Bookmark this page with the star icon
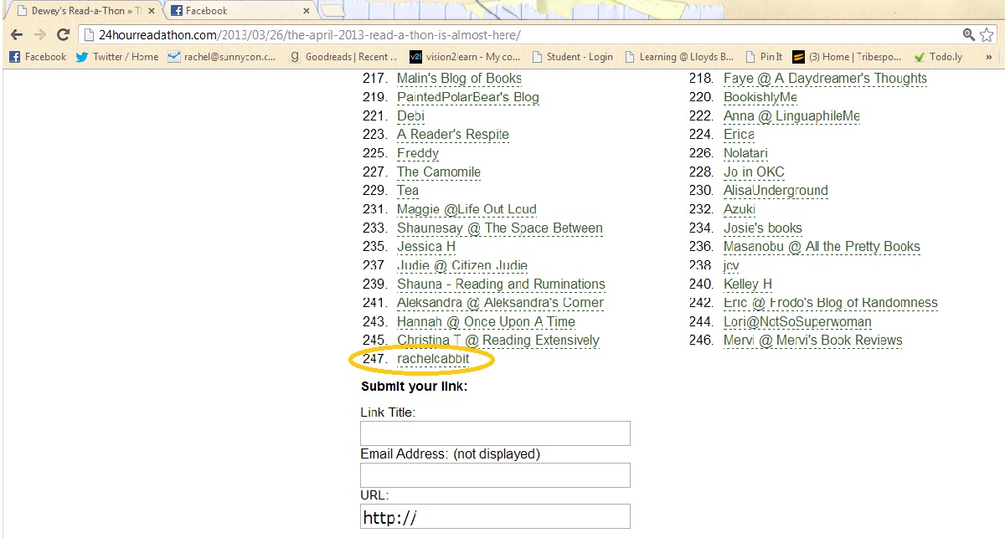This screenshot has height=538, width=1005. pos(988,34)
